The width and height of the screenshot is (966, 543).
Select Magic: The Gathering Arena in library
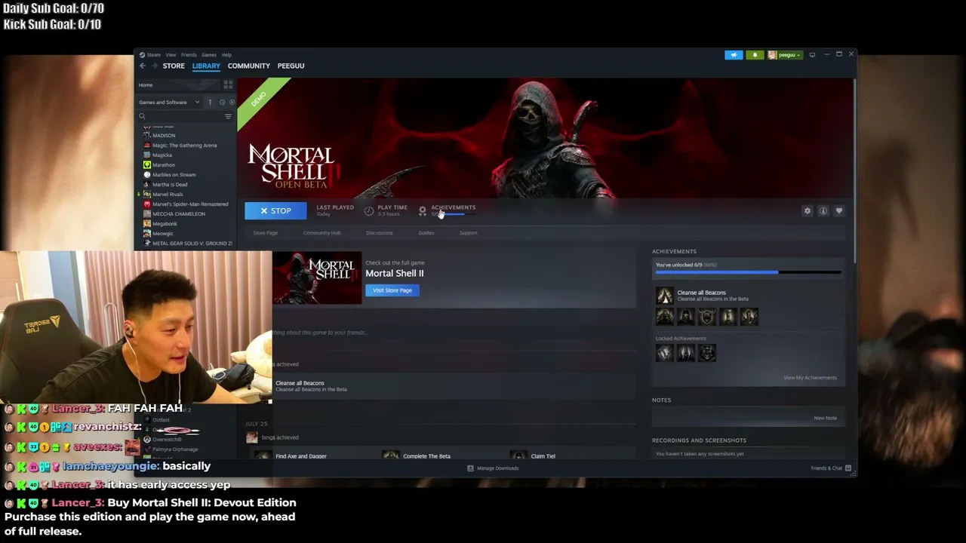point(184,146)
